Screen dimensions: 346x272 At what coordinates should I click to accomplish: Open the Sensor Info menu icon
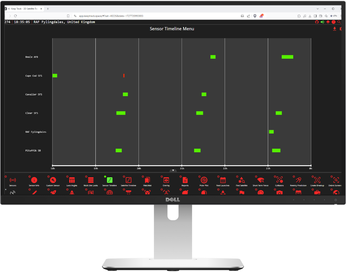[x=34, y=180]
